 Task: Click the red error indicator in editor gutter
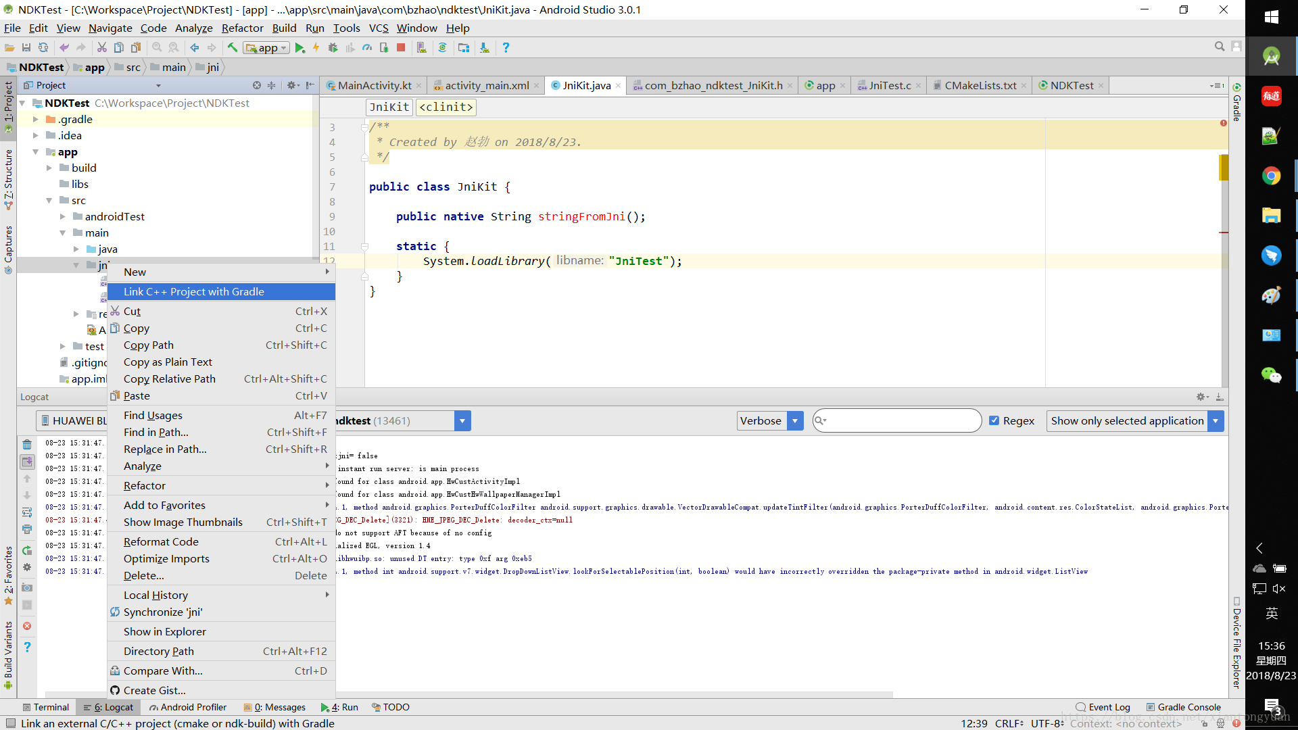(x=1224, y=123)
